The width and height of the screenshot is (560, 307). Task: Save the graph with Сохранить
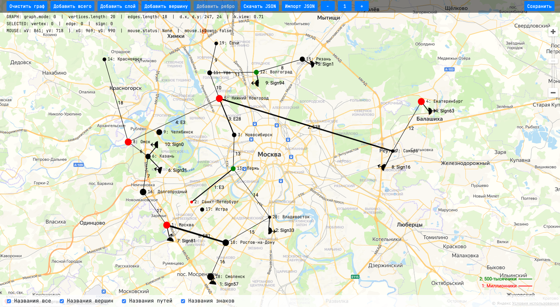click(x=539, y=6)
